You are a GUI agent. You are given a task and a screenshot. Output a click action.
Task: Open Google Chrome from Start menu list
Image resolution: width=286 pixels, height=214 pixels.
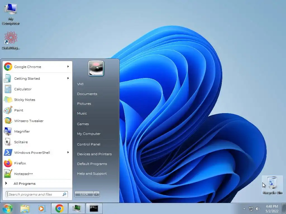coord(37,67)
